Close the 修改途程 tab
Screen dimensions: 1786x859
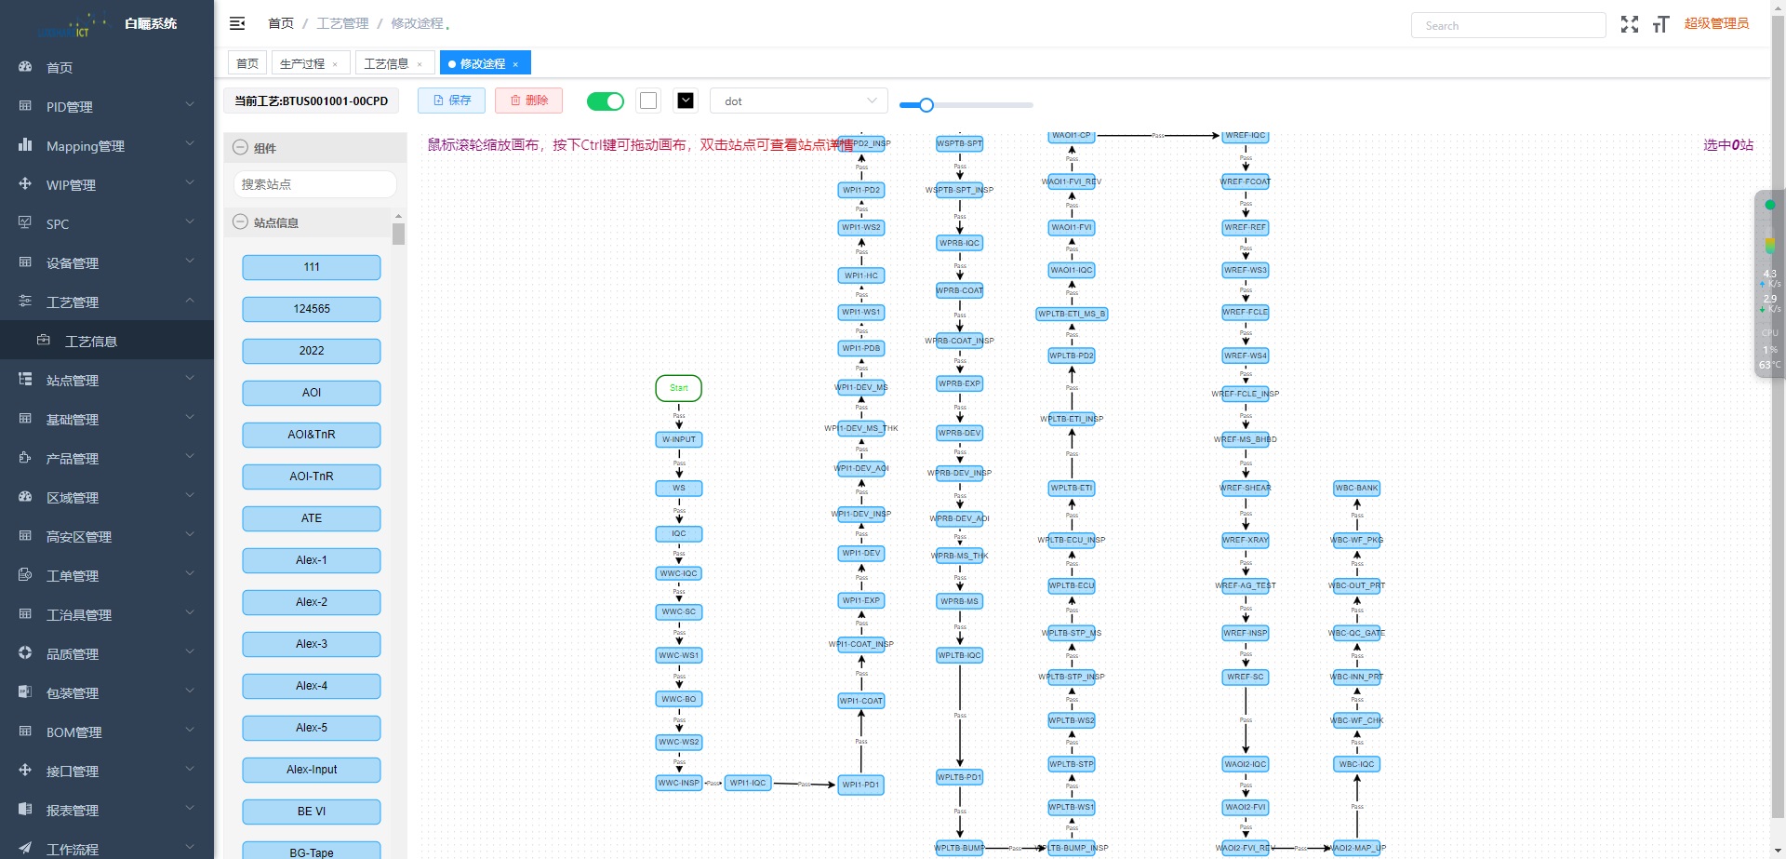point(515,64)
